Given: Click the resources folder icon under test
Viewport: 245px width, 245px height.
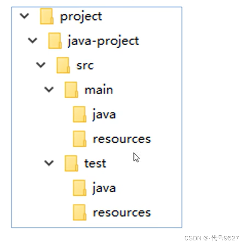Looking at the screenshot, I should pyautogui.click(x=79, y=212).
